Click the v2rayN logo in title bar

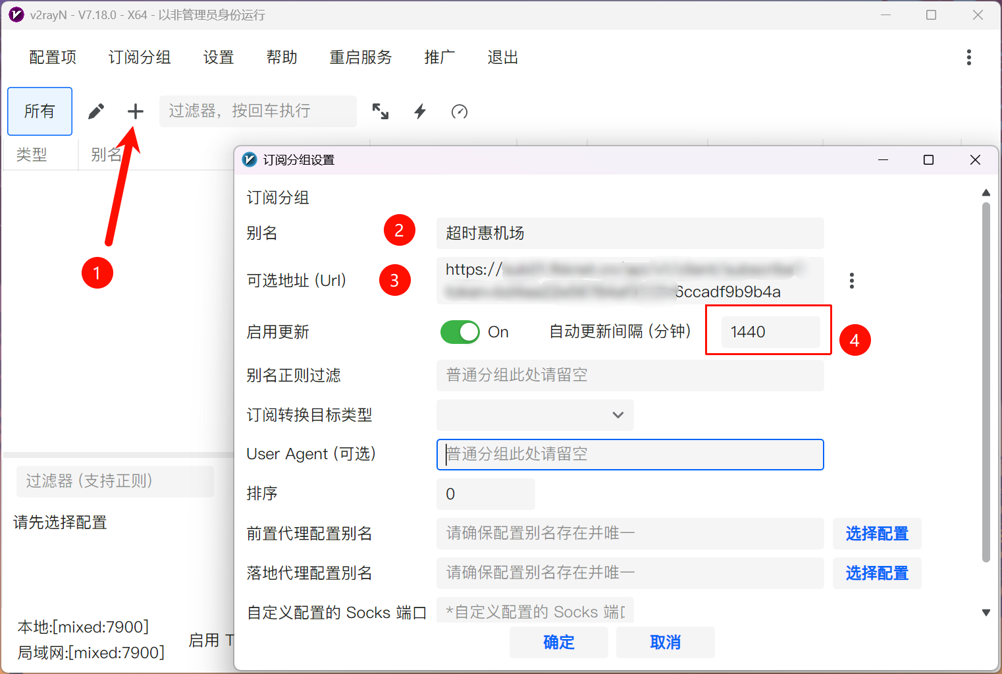[16, 14]
